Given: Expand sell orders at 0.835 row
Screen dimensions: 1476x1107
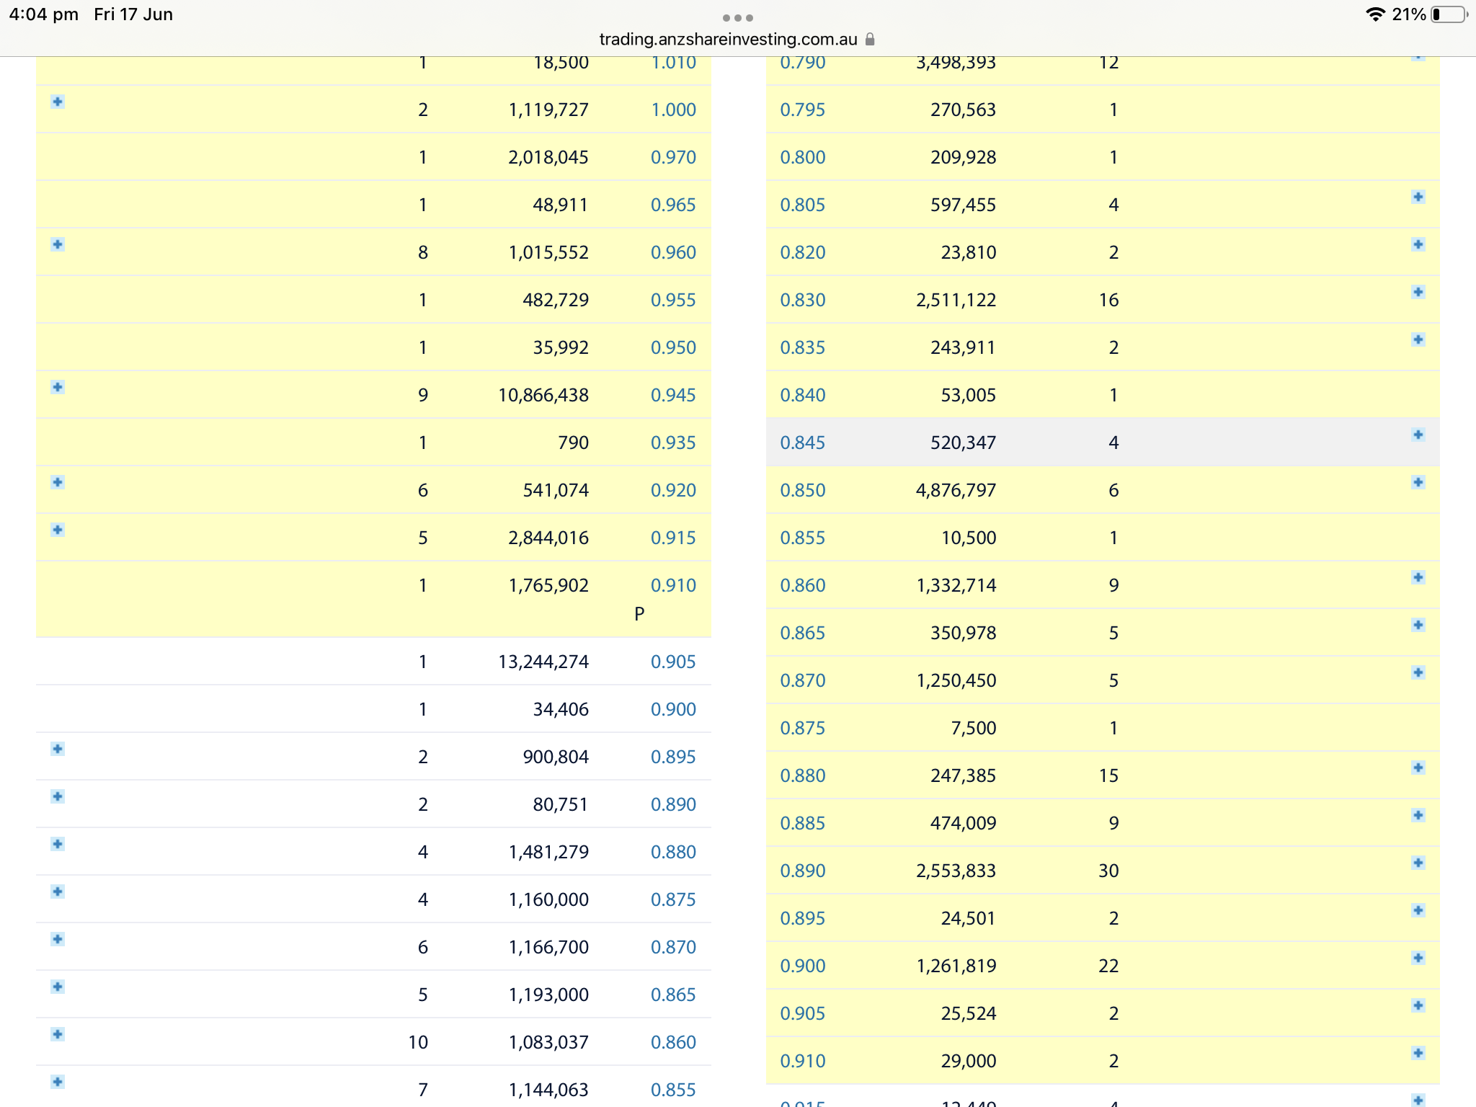Looking at the screenshot, I should tap(1418, 339).
